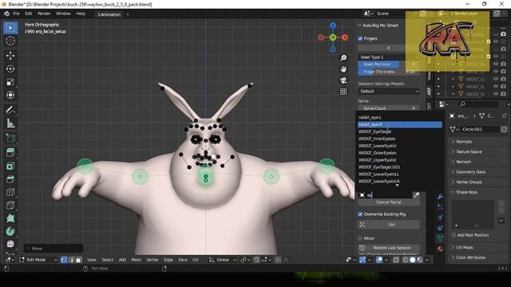
Task: Open the Tool properties wrench tab
Action: coord(440,197)
